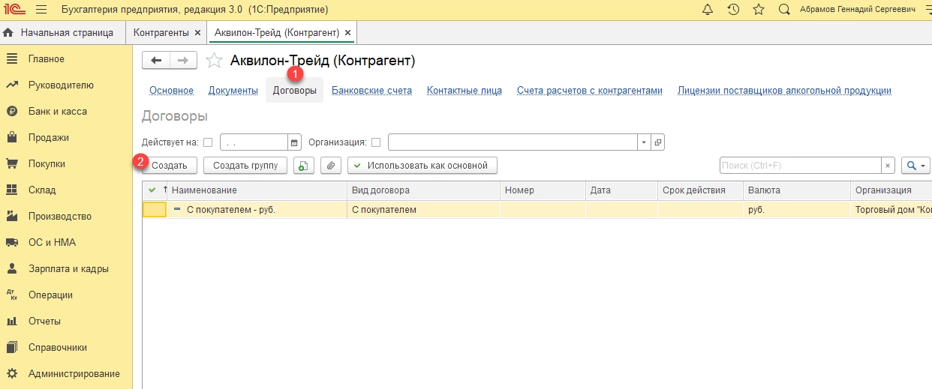The height and width of the screenshot is (389, 932).
Task: Close the Контрагенты tab
Action: tap(197, 33)
